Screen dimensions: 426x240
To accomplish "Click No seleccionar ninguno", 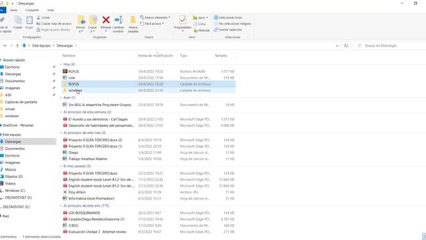I will tap(232, 24).
